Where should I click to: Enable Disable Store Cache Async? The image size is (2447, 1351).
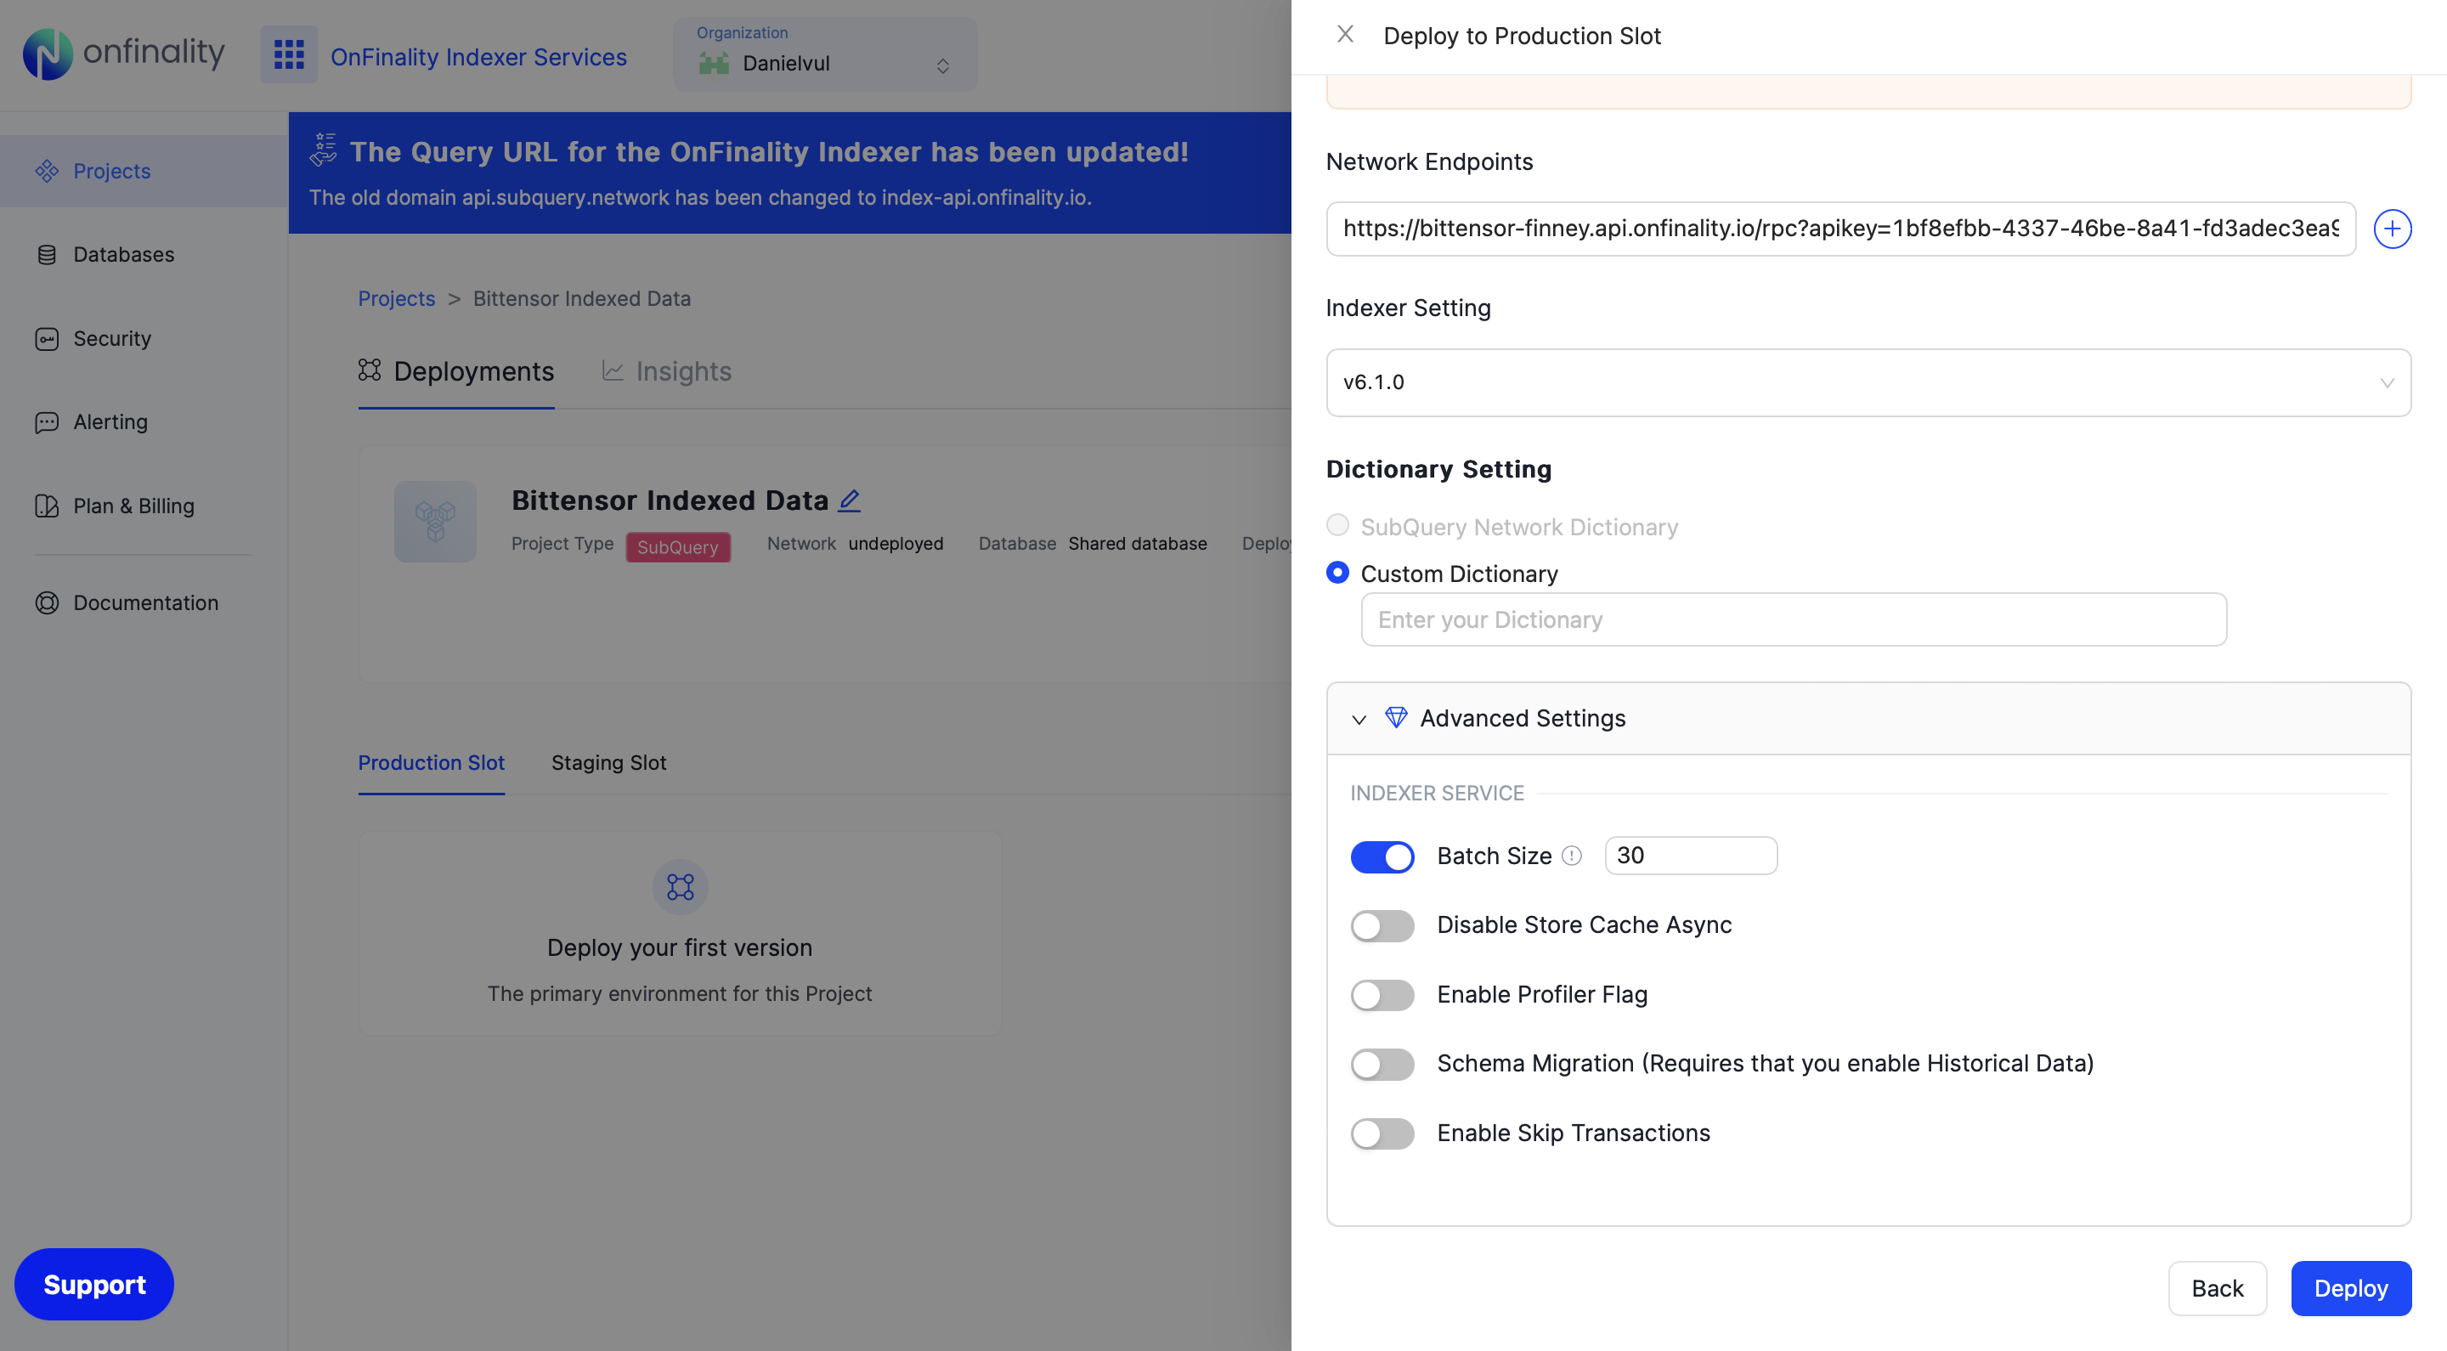pyautogui.click(x=1382, y=925)
